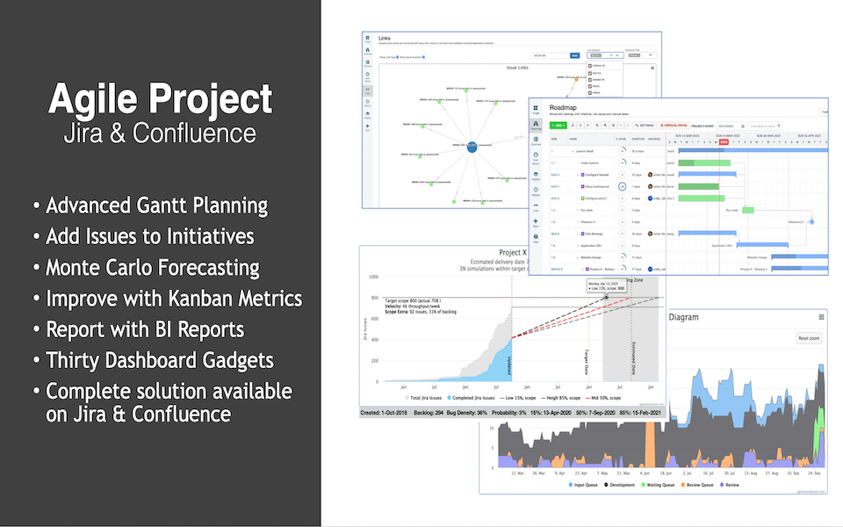Click the filter funnel icon in Roadmap toolbar
The height and width of the screenshot is (527, 843).
pos(779,126)
